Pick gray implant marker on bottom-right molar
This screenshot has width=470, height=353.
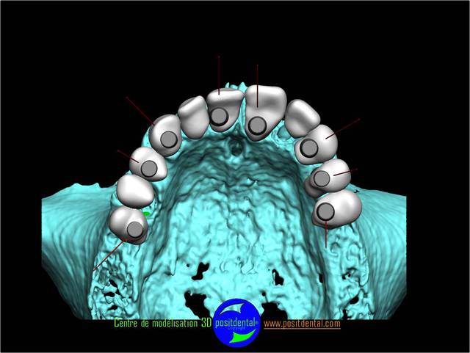[325, 213]
